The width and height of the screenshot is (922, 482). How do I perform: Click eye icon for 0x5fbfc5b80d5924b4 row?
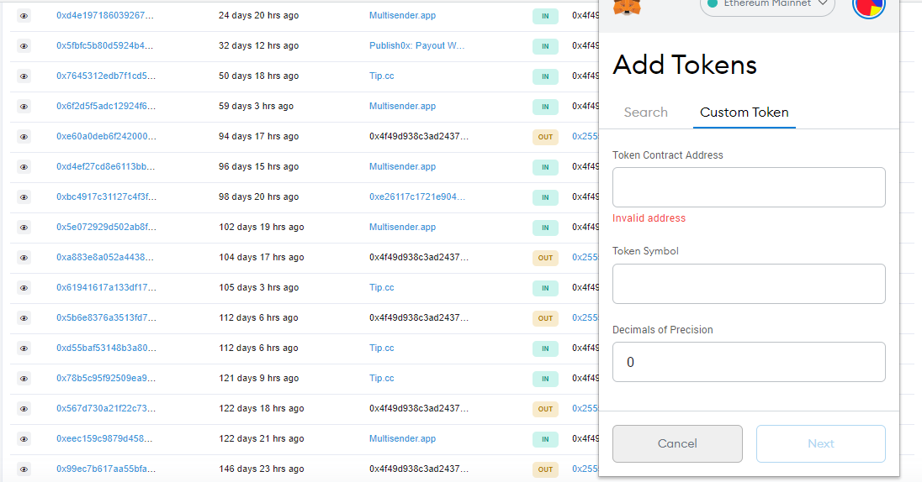(x=24, y=46)
